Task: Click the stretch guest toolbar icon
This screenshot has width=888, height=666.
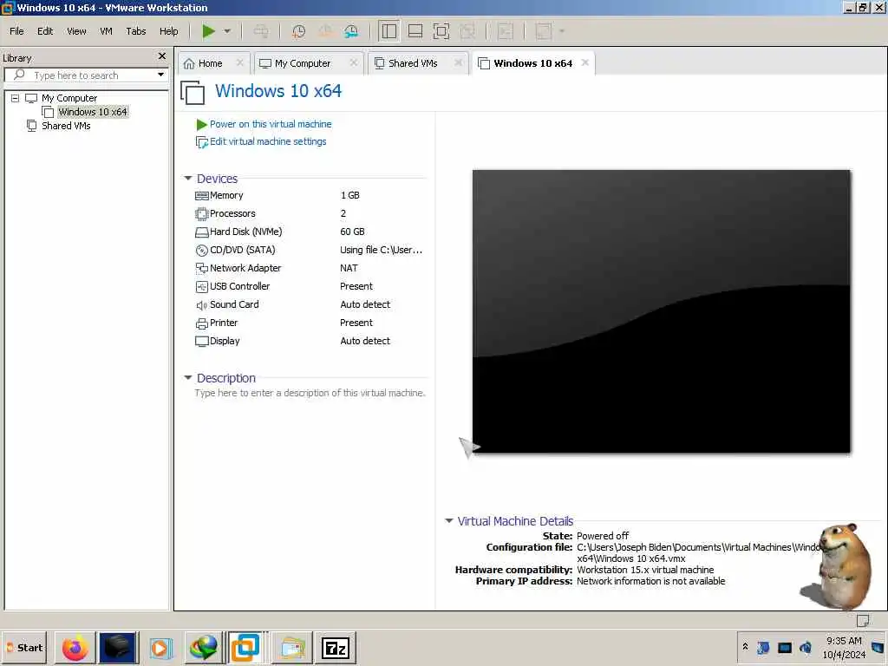Action: [543, 31]
